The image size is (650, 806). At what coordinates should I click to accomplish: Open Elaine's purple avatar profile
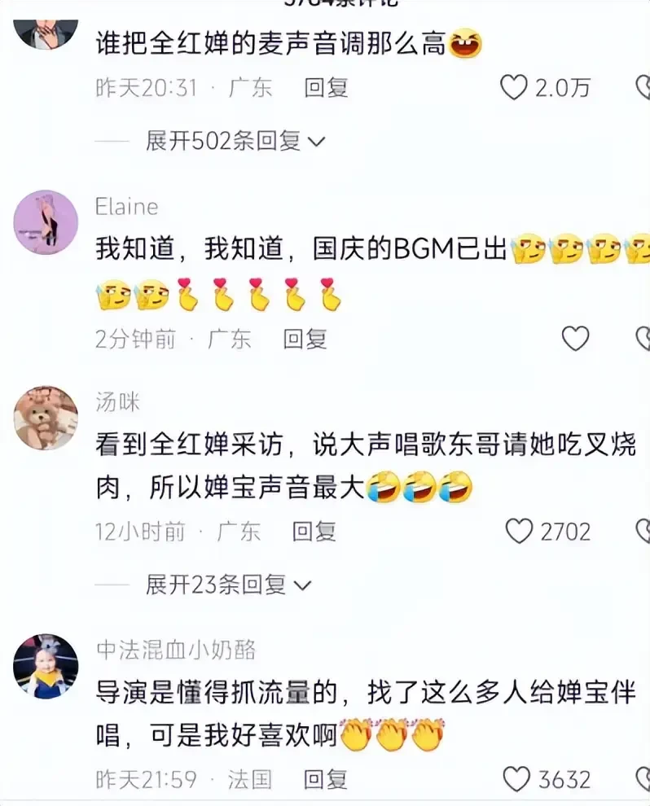[46, 222]
